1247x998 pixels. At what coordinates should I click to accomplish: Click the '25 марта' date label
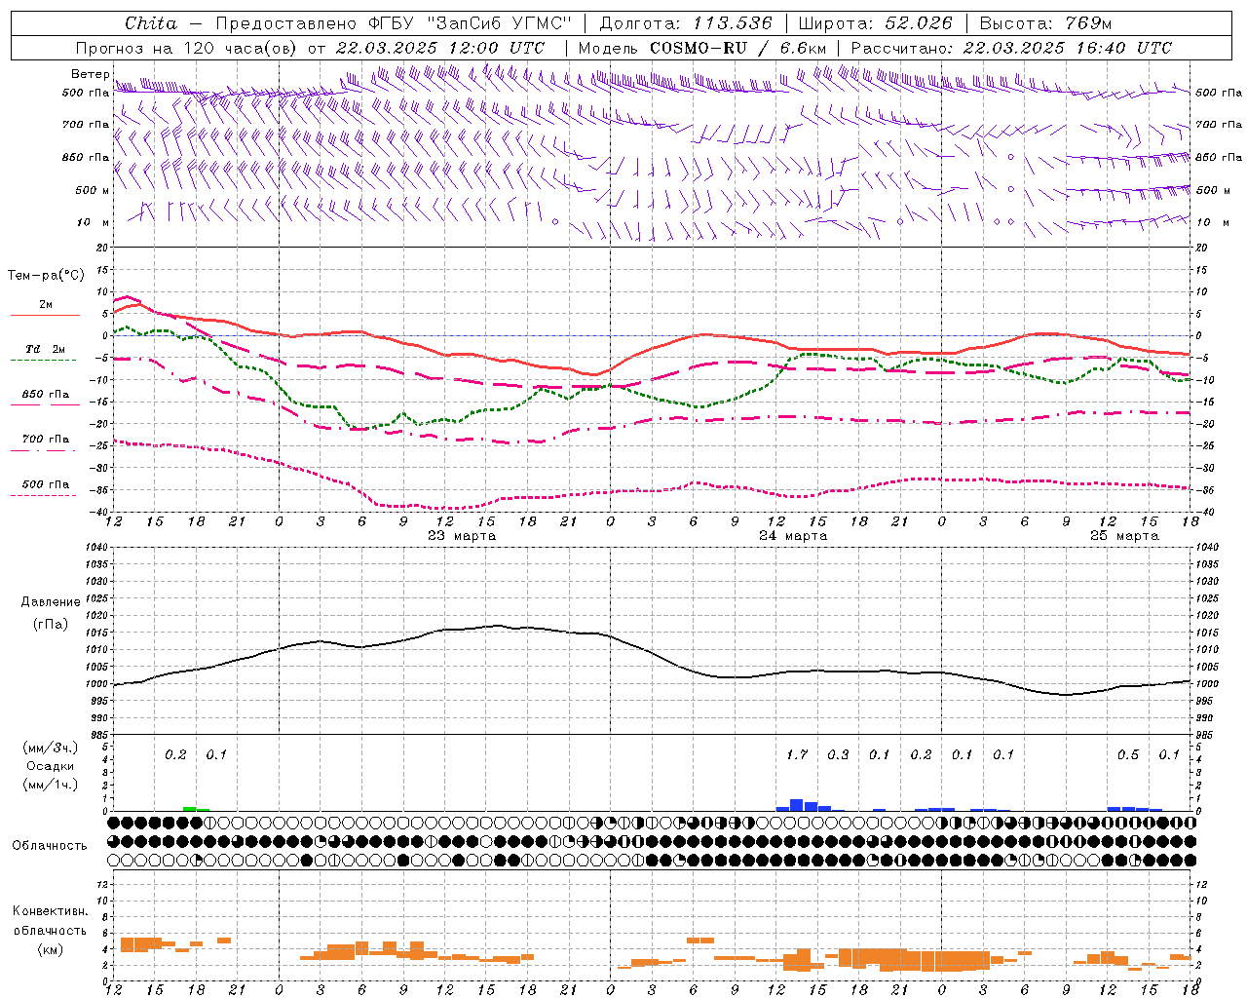1124,536
